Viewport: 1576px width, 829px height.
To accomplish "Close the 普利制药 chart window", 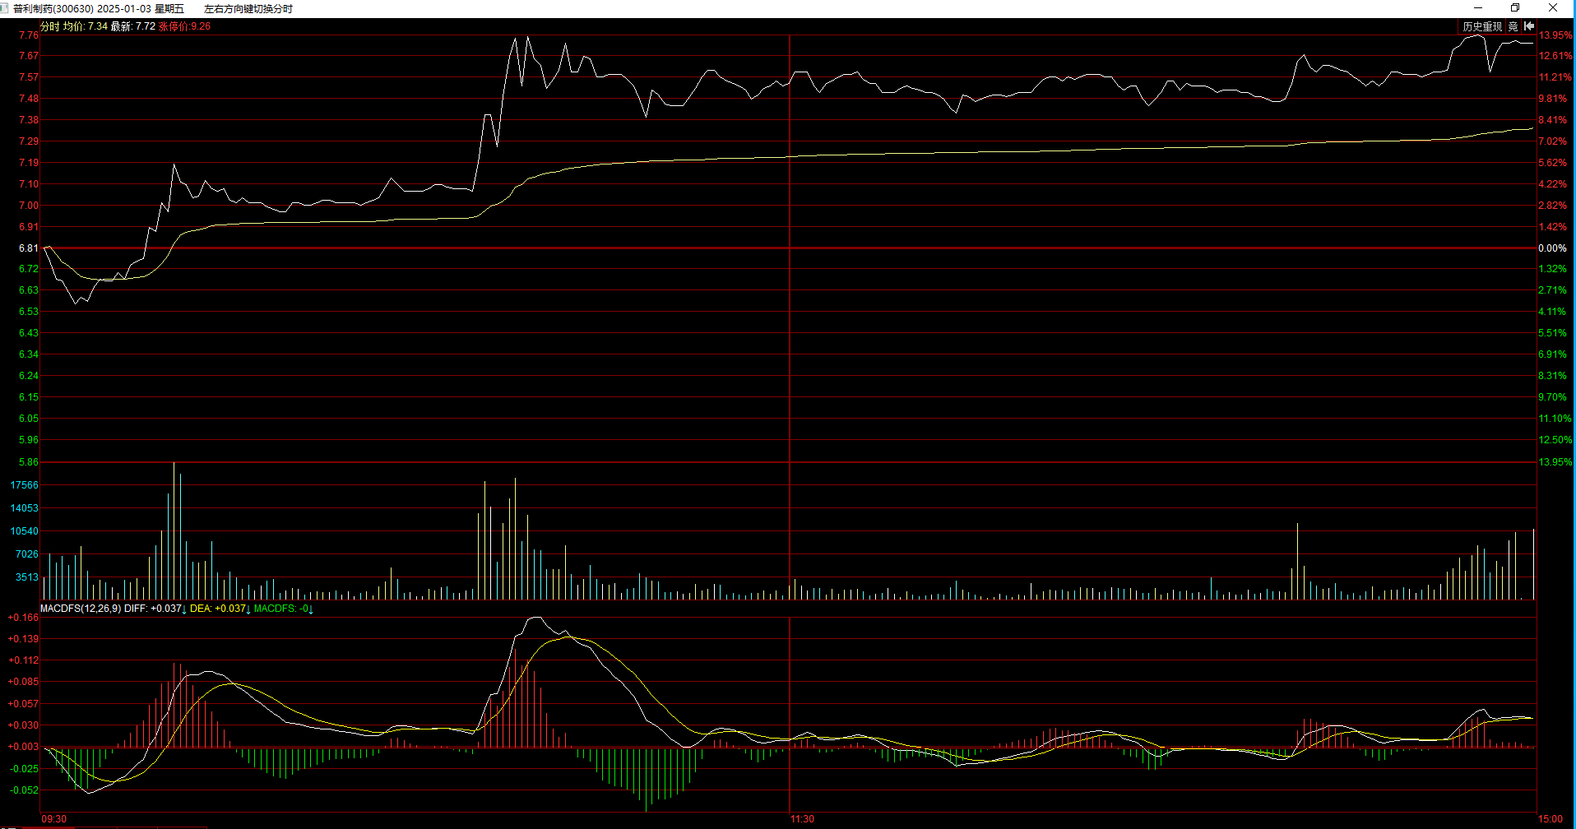I will (1553, 8).
